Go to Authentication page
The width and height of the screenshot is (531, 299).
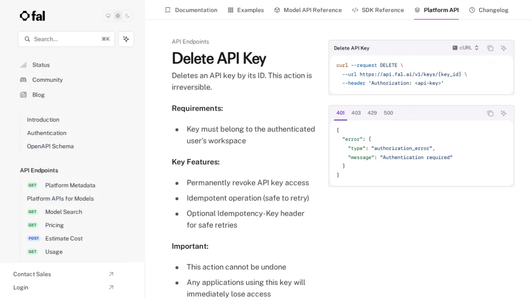(x=46, y=133)
